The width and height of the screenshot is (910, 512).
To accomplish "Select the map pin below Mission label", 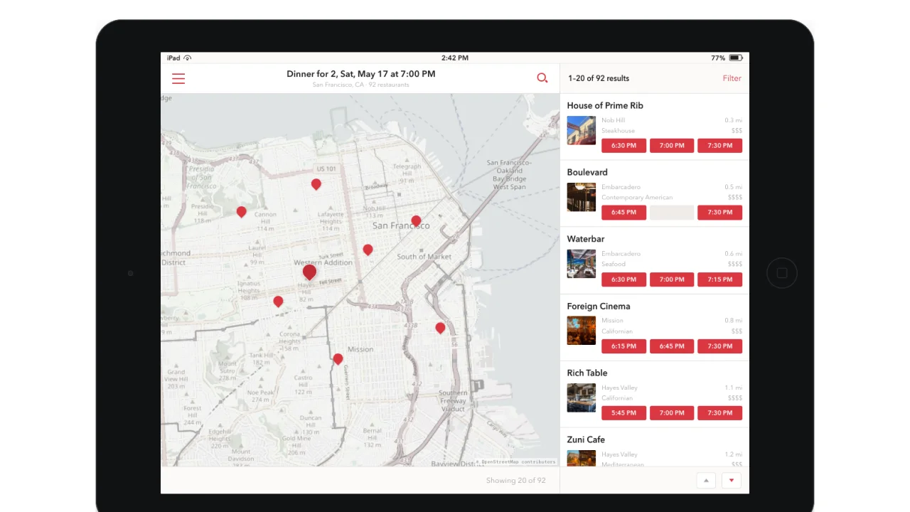I will [x=338, y=359].
